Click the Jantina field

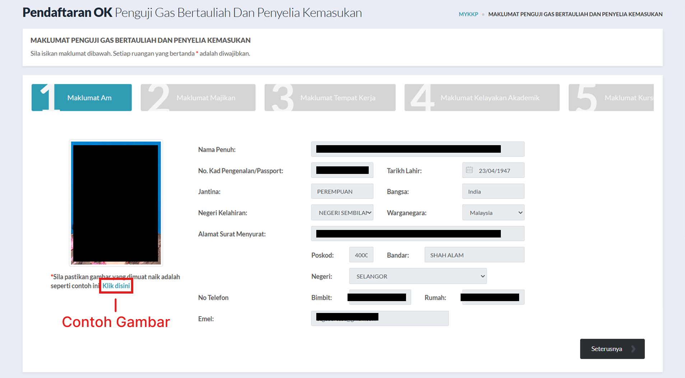(x=342, y=192)
